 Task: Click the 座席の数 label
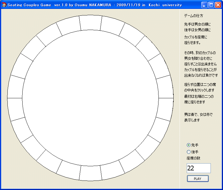click(193, 158)
